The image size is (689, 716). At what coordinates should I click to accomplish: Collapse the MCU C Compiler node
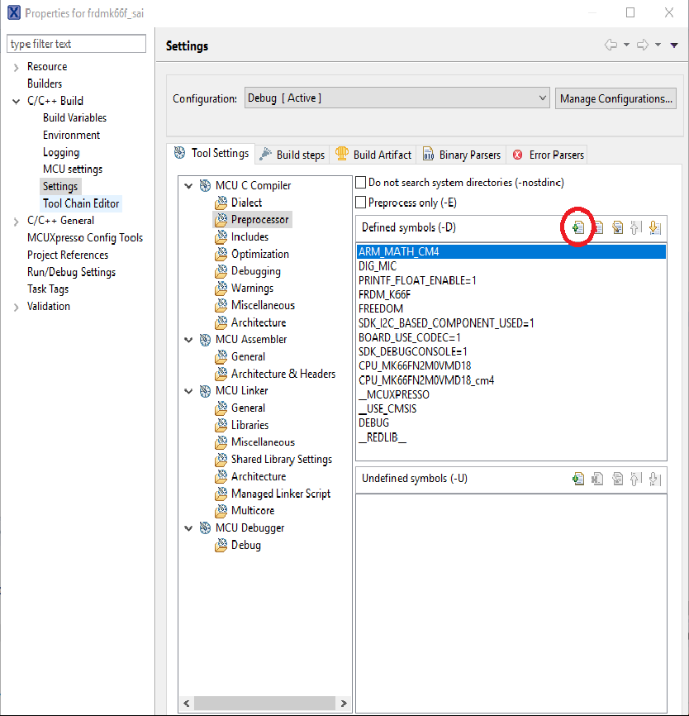(x=188, y=186)
